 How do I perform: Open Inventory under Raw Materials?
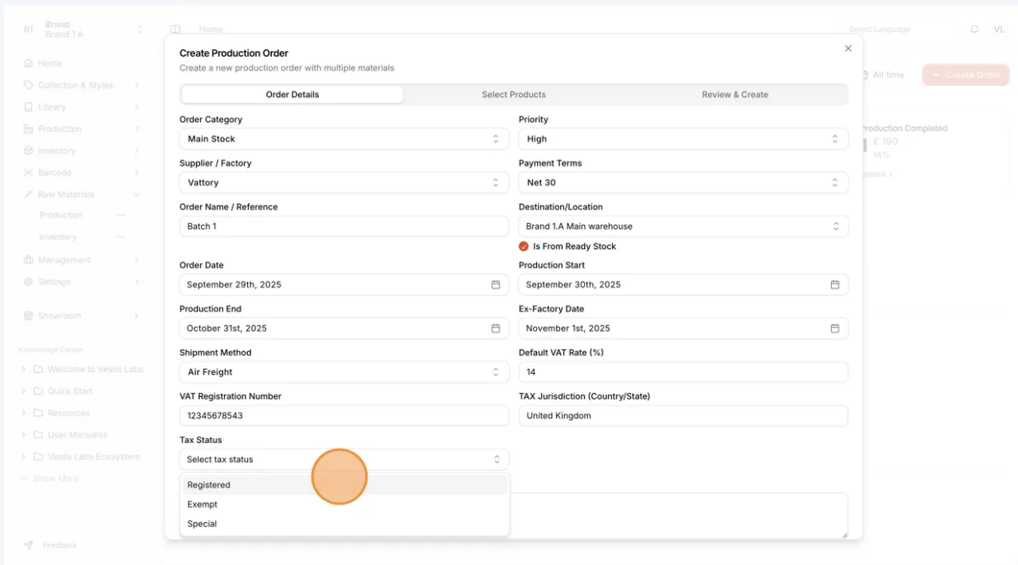(x=58, y=237)
